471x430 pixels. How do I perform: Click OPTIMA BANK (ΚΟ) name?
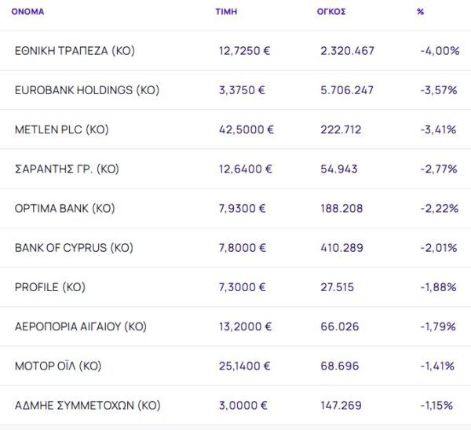tap(65, 208)
